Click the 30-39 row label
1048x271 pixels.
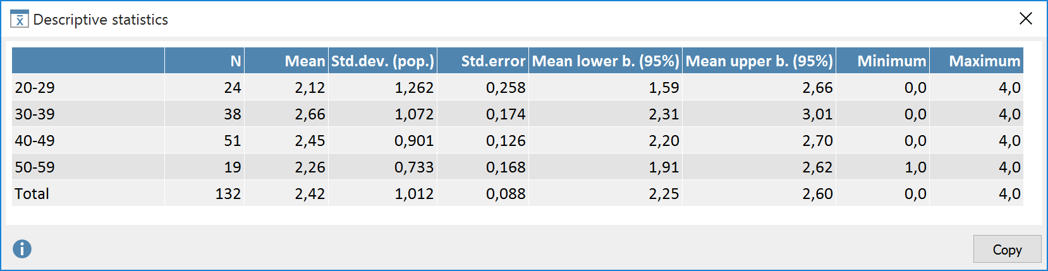pyautogui.click(x=35, y=114)
